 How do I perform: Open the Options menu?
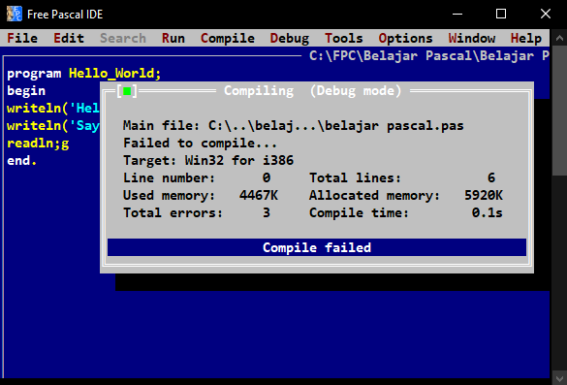coord(405,38)
